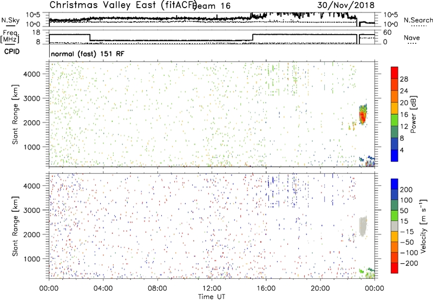Click the power colorbar value '16'
The image size is (433, 300).
404,115
